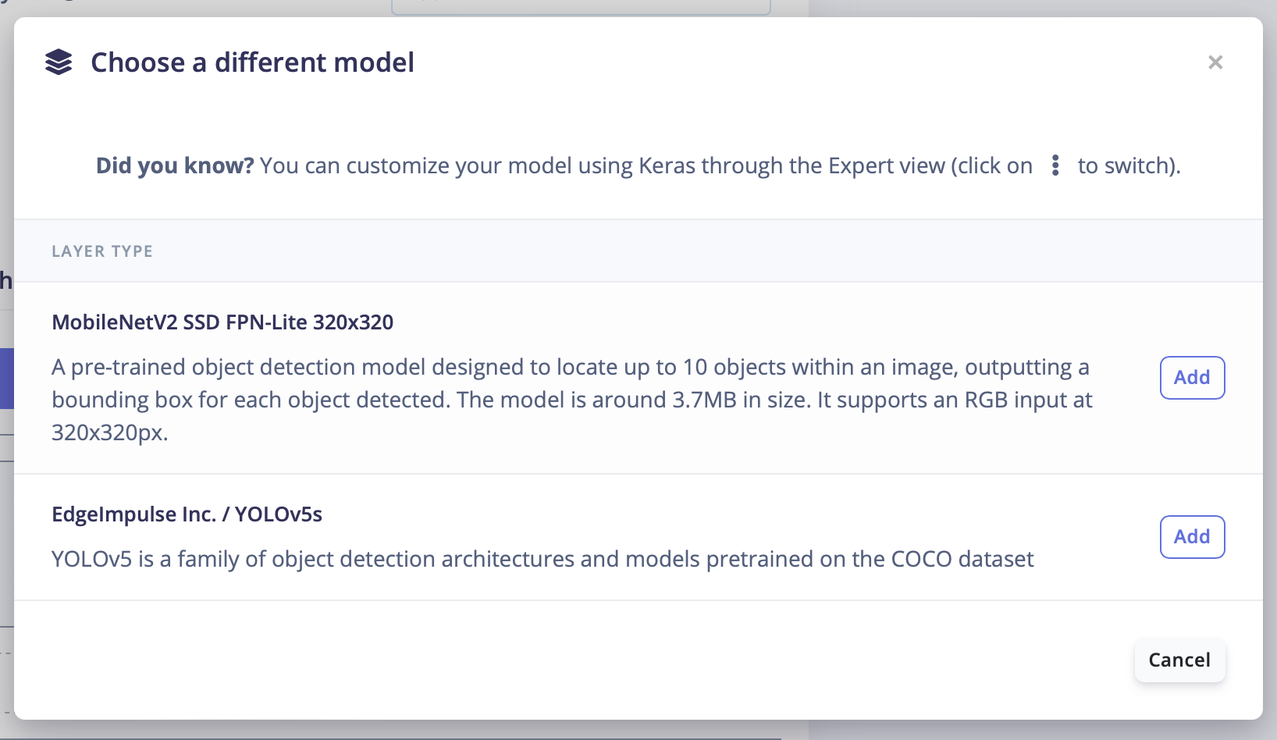This screenshot has height=740, width=1277.
Task: Cancel choosing a different model
Action: tap(1179, 660)
